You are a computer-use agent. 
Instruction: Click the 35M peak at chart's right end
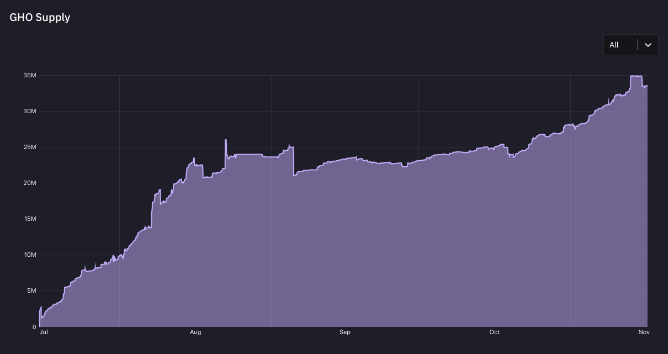[636, 76]
